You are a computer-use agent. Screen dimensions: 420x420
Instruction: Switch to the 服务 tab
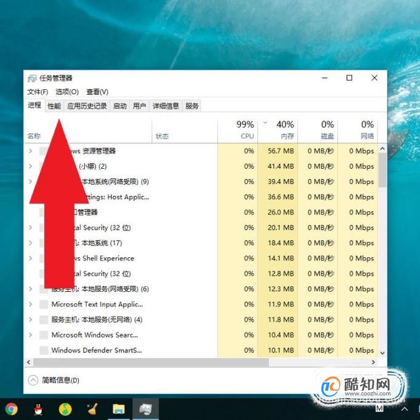point(192,106)
